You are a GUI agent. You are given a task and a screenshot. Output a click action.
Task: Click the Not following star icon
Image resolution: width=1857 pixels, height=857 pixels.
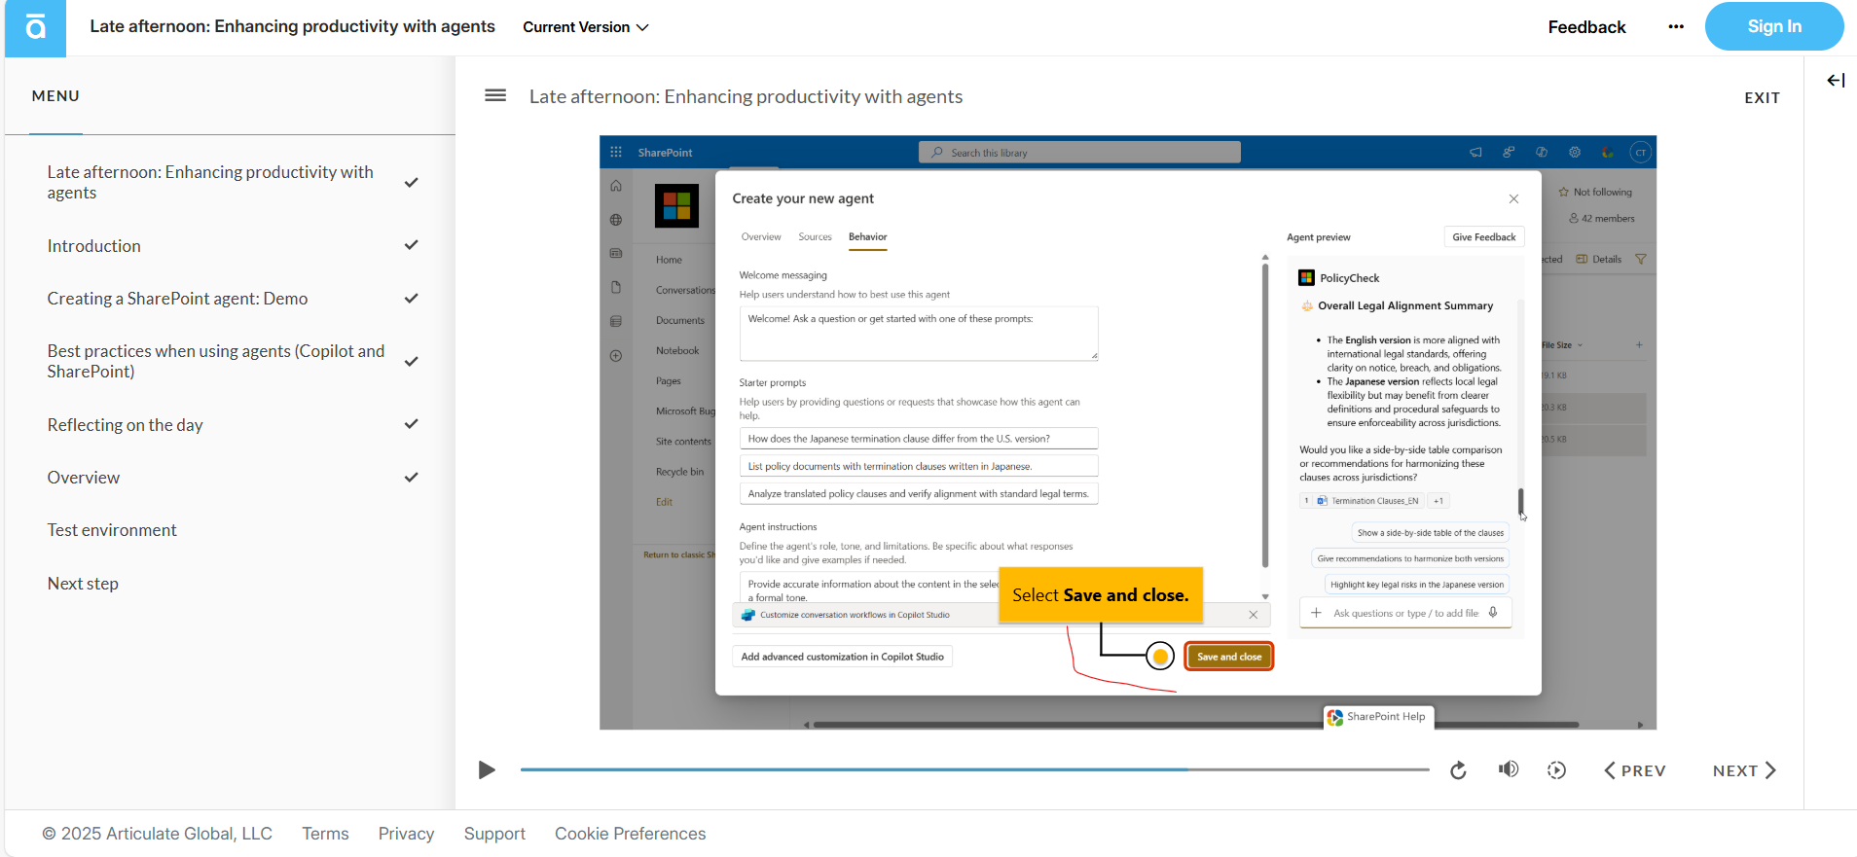(1564, 192)
